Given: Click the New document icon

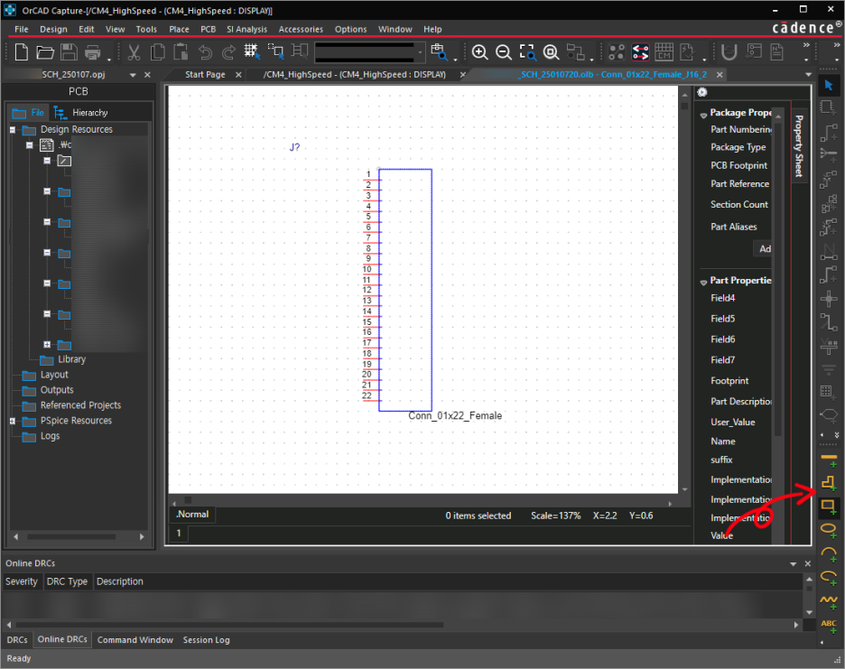Looking at the screenshot, I should point(22,52).
